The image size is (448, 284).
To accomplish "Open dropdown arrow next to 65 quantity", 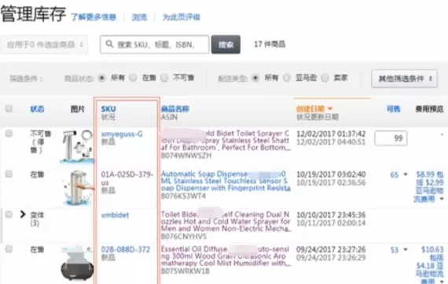I will point(405,174).
